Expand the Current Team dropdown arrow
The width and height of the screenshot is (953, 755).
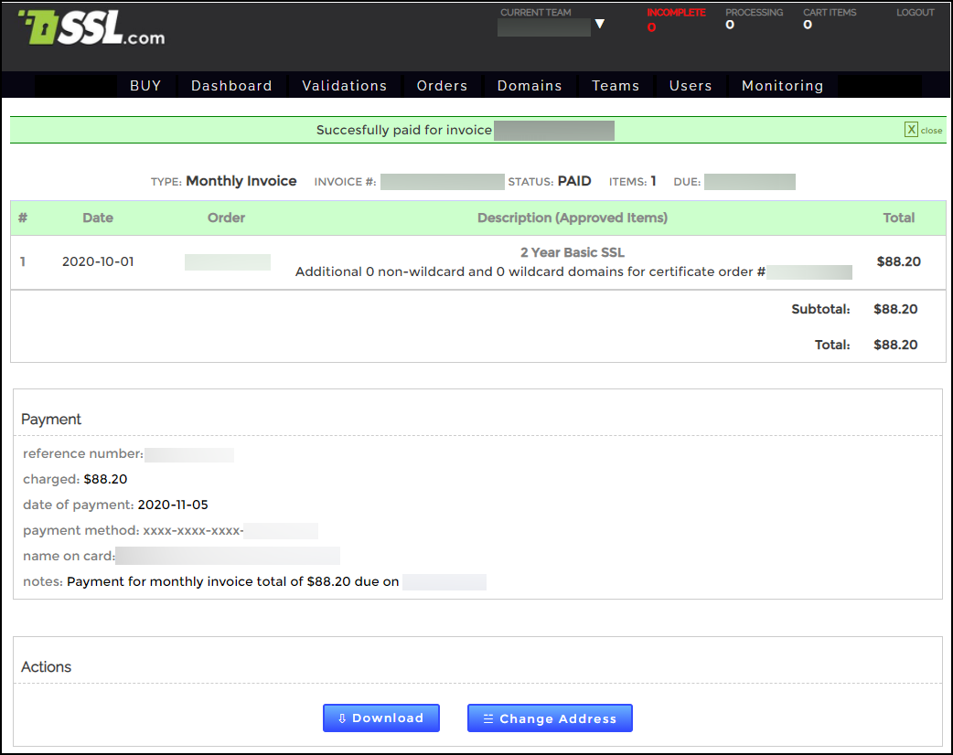tap(600, 25)
